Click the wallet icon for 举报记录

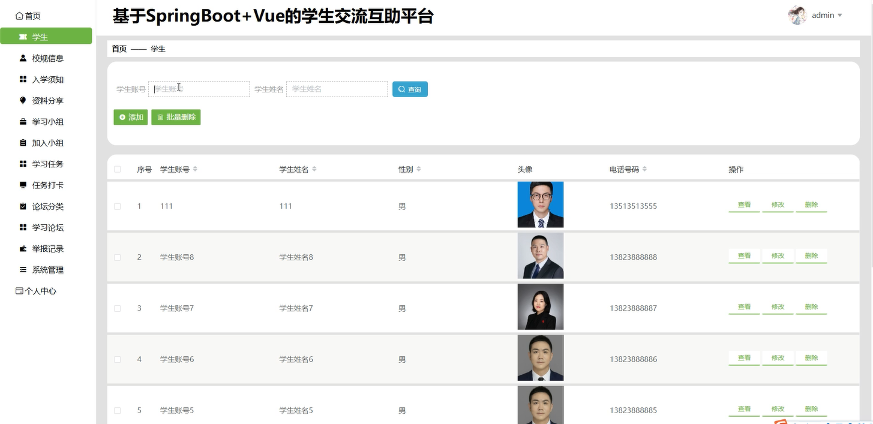tap(23, 249)
